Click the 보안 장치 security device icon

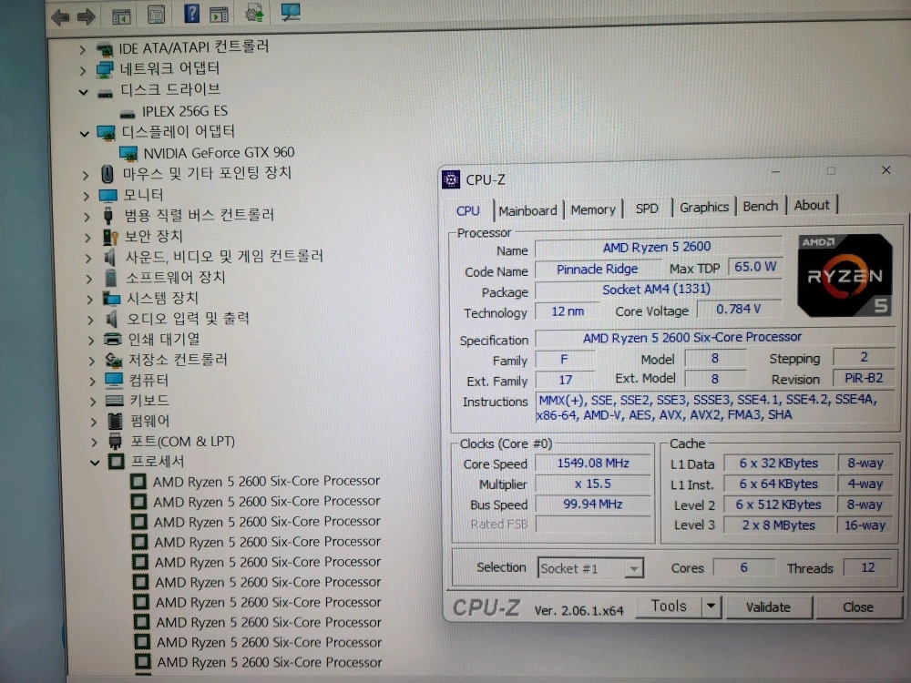tap(110, 237)
